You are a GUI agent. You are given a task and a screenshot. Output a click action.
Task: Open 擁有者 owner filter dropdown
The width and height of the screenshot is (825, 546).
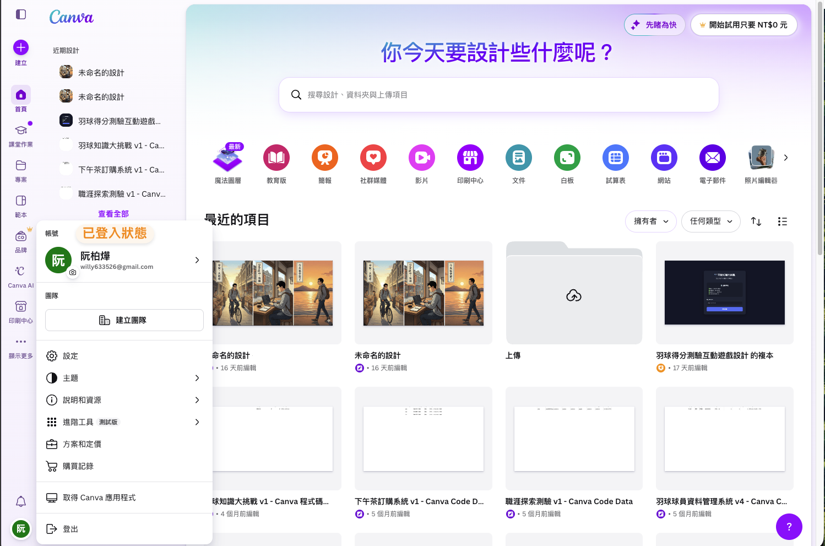point(651,221)
